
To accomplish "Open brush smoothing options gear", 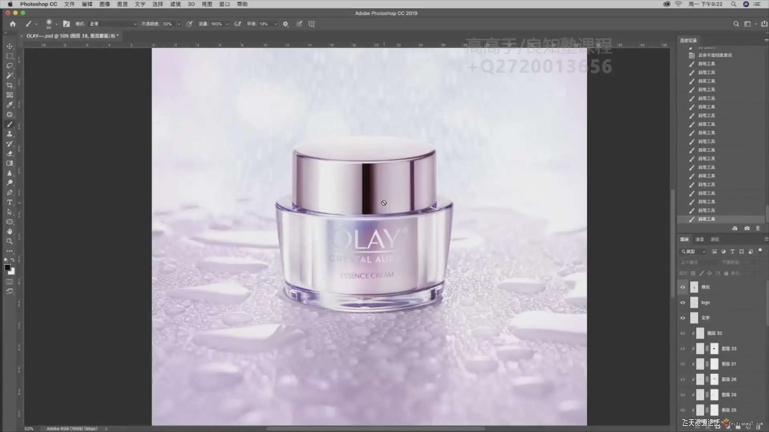I will pos(286,24).
